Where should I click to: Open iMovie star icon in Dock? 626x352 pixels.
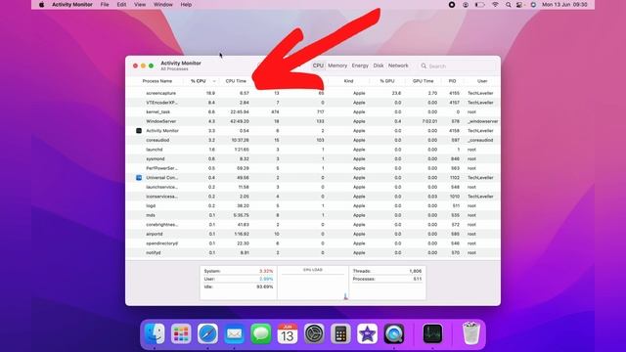pos(368,333)
